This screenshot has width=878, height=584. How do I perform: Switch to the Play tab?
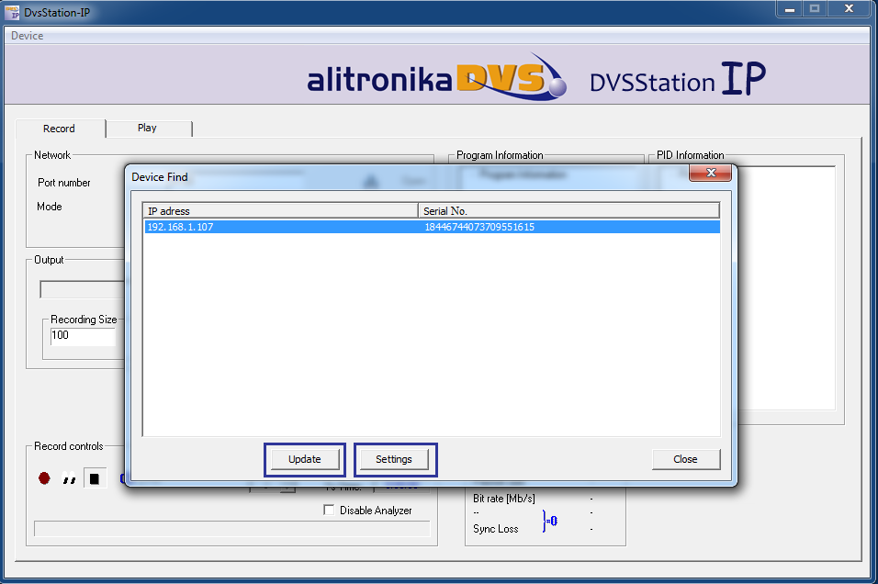[x=147, y=129]
